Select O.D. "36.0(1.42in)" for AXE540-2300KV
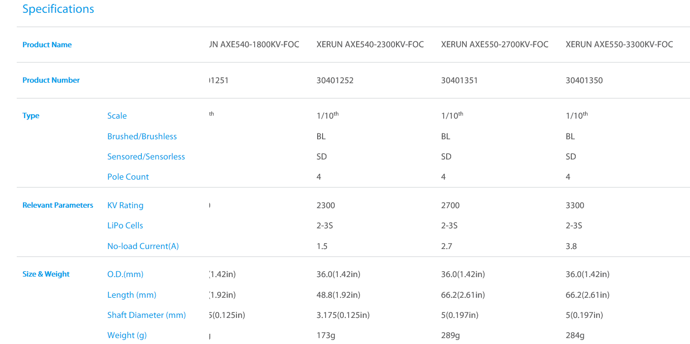This screenshot has height=344, width=690. [x=338, y=274]
